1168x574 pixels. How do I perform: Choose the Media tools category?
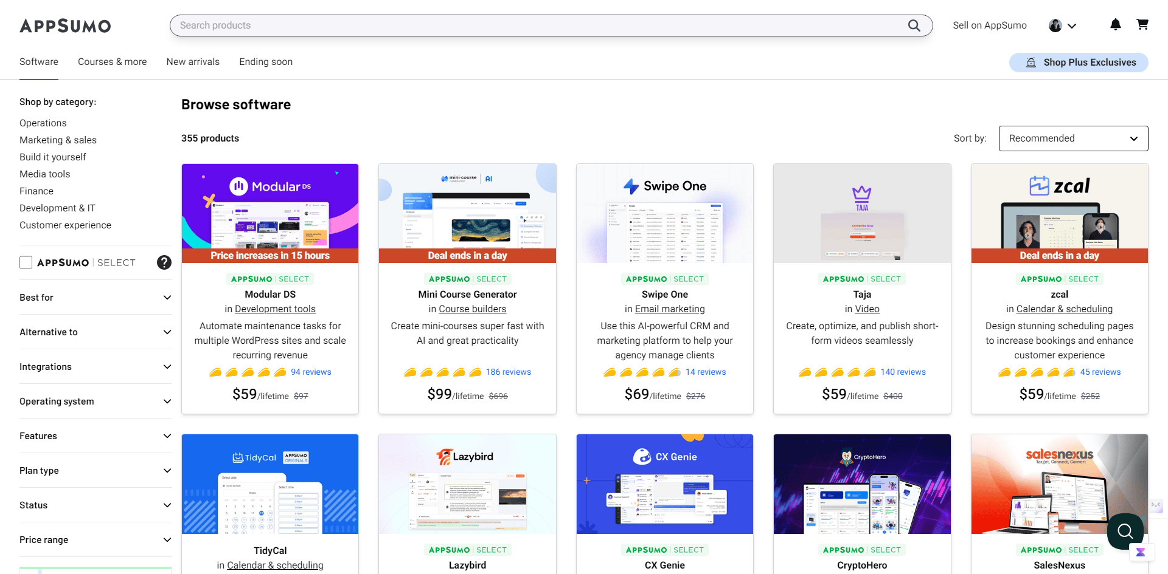pos(44,174)
